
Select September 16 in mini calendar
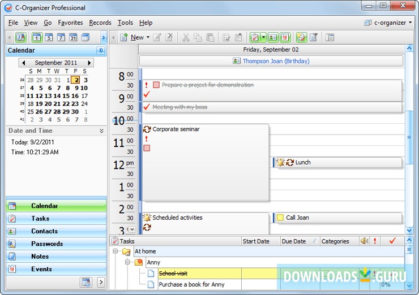click(x=75, y=96)
